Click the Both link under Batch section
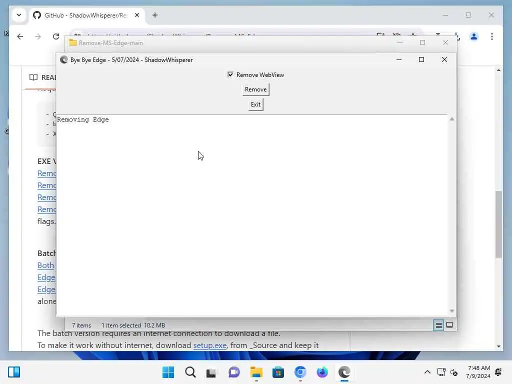The width and height of the screenshot is (512, 384). click(45, 265)
